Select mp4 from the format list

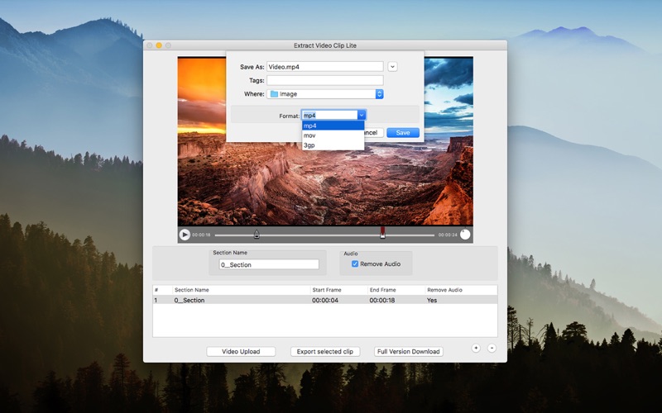[x=333, y=126]
